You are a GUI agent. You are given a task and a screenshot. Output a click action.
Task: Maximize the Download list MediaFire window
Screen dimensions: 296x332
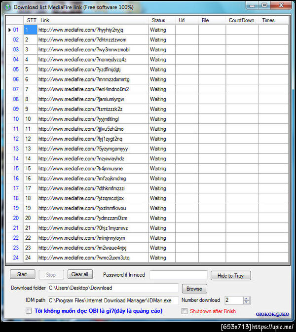point(264,5)
